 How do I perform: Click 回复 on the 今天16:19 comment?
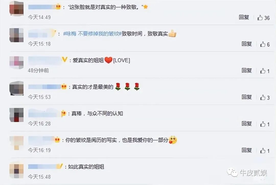(247, 150)
